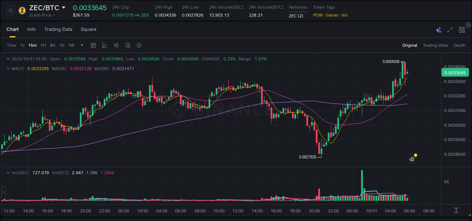
Task: Toggle the favorite star for ZEC/BTC
Action: click(x=10, y=10)
